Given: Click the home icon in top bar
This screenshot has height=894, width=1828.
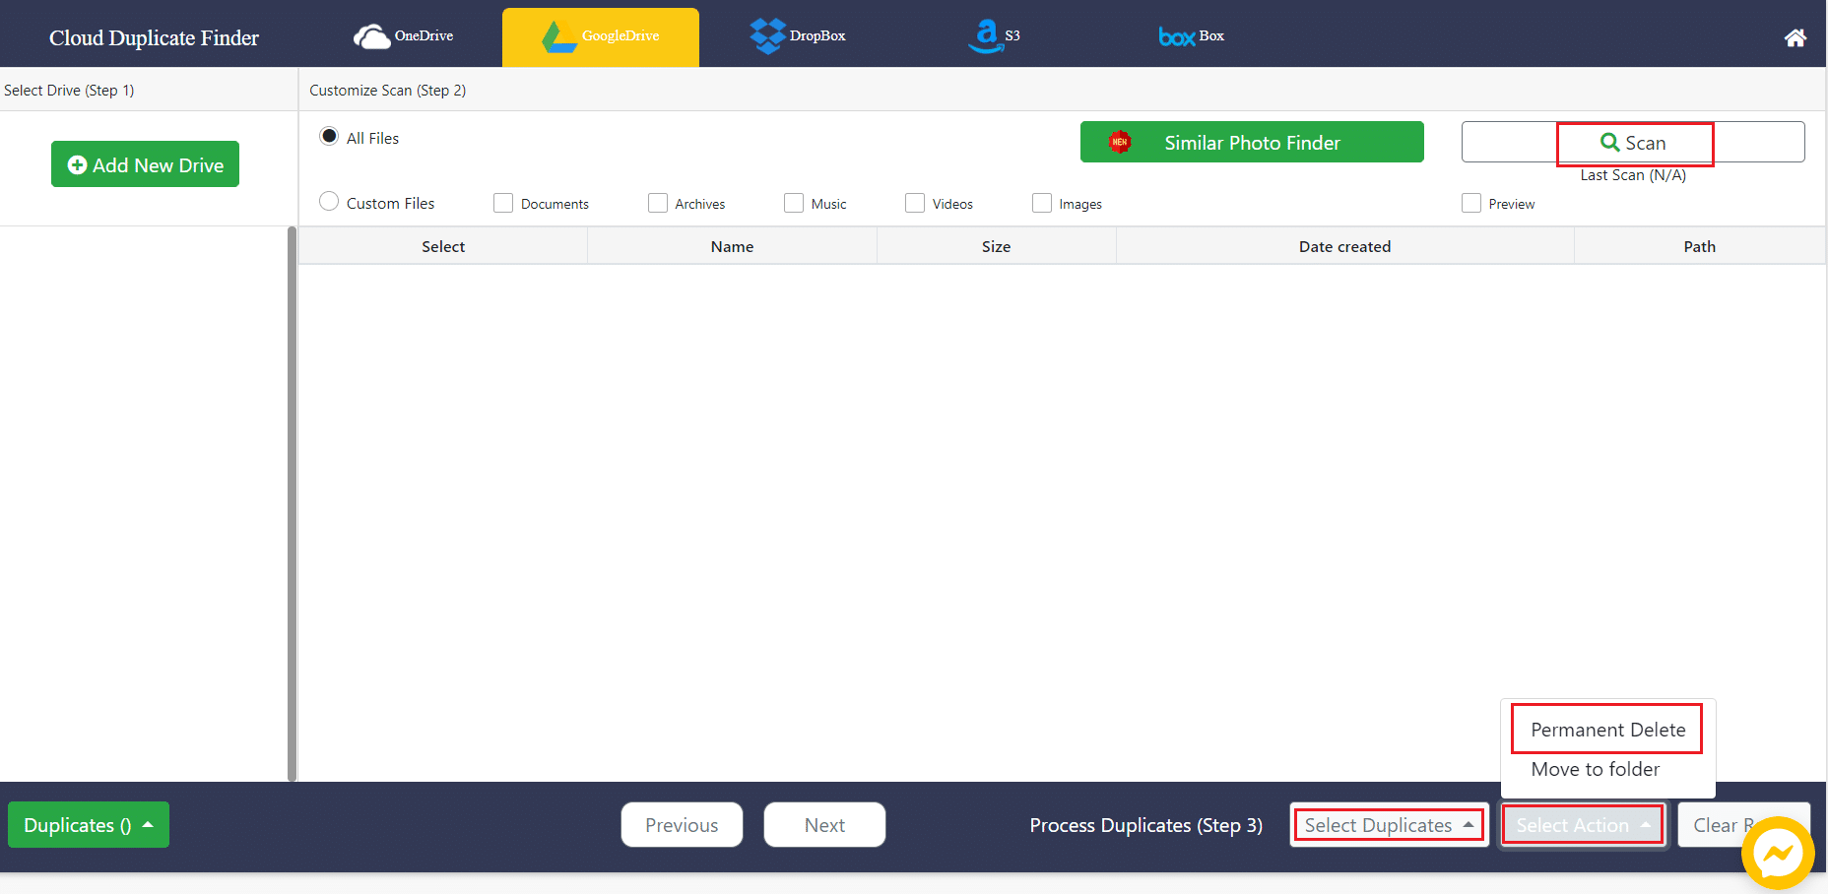Looking at the screenshot, I should pos(1795,37).
